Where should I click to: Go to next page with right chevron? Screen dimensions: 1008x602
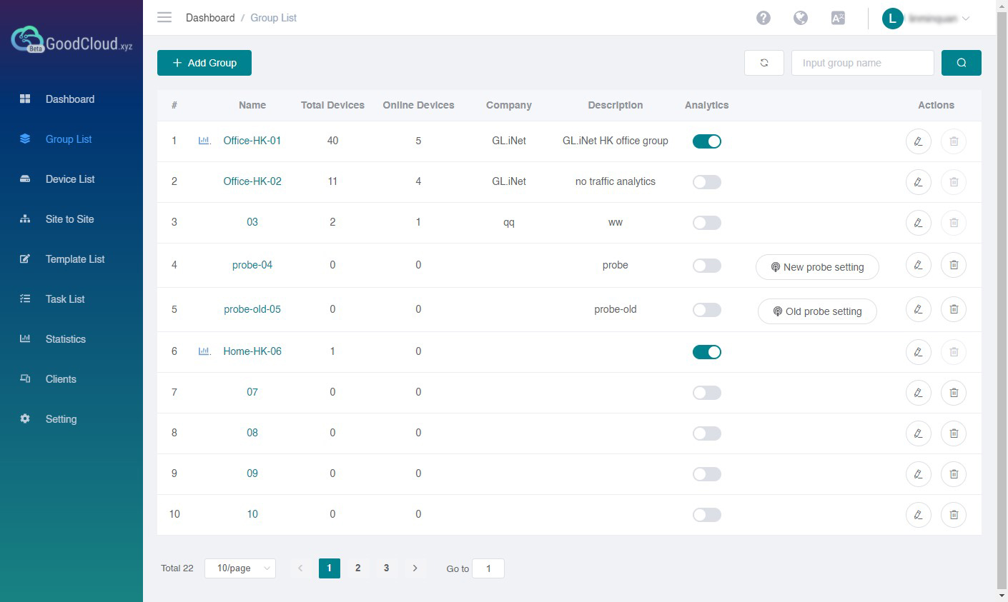click(415, 568)
